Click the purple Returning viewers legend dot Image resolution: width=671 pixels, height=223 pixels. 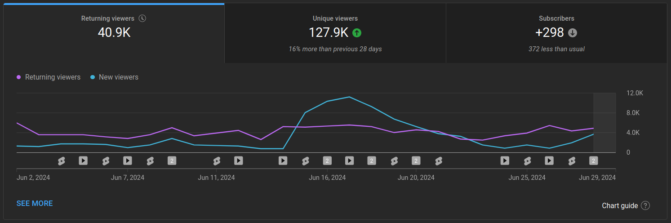(x=19, y=77)
